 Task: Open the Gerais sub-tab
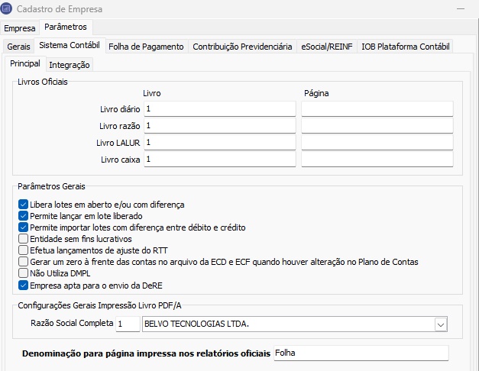(18, 47)
